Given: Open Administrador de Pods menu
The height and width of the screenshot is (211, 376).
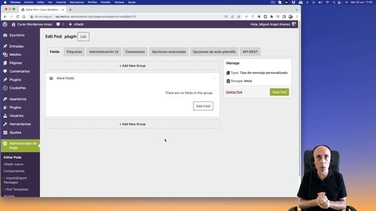Looking at the screenshot, I should 21,146.
